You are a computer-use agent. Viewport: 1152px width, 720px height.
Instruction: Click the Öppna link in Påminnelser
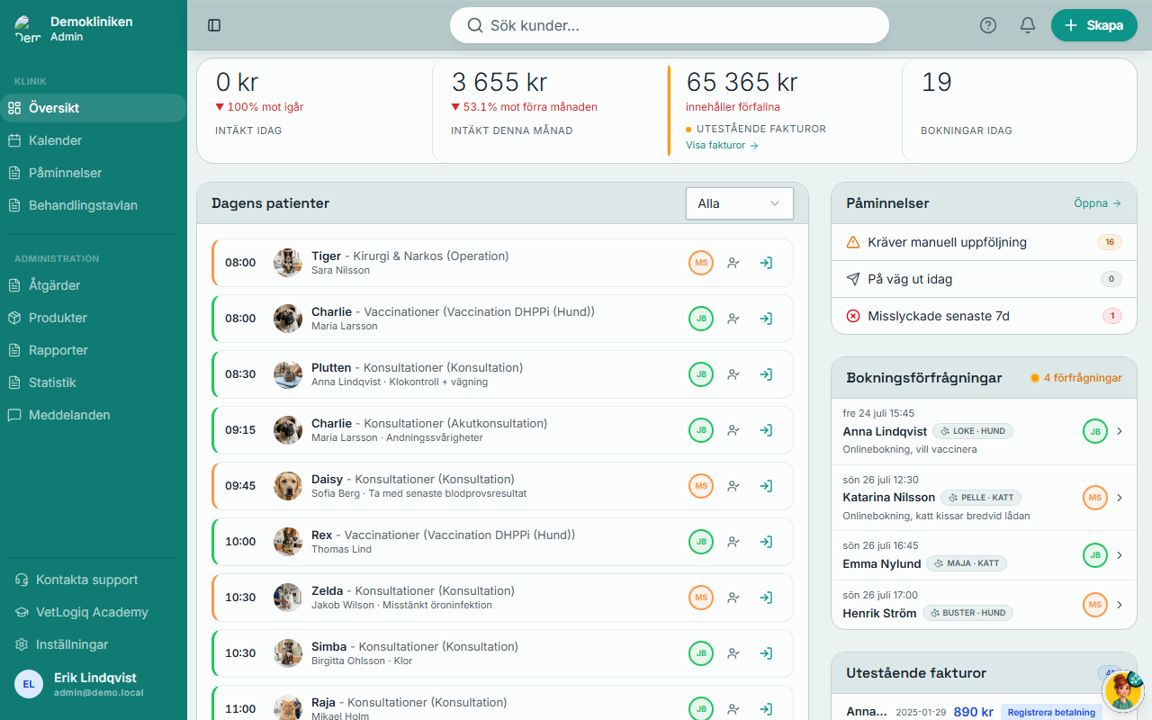pos(1097,203)
